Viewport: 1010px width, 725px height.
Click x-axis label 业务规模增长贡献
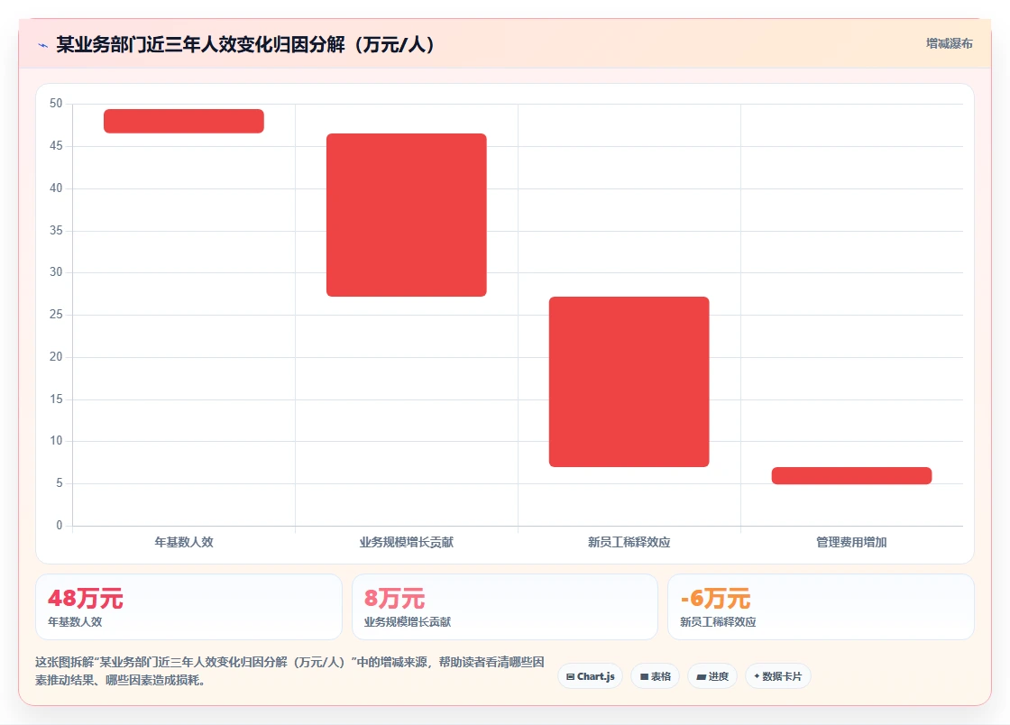coord(407,542)
